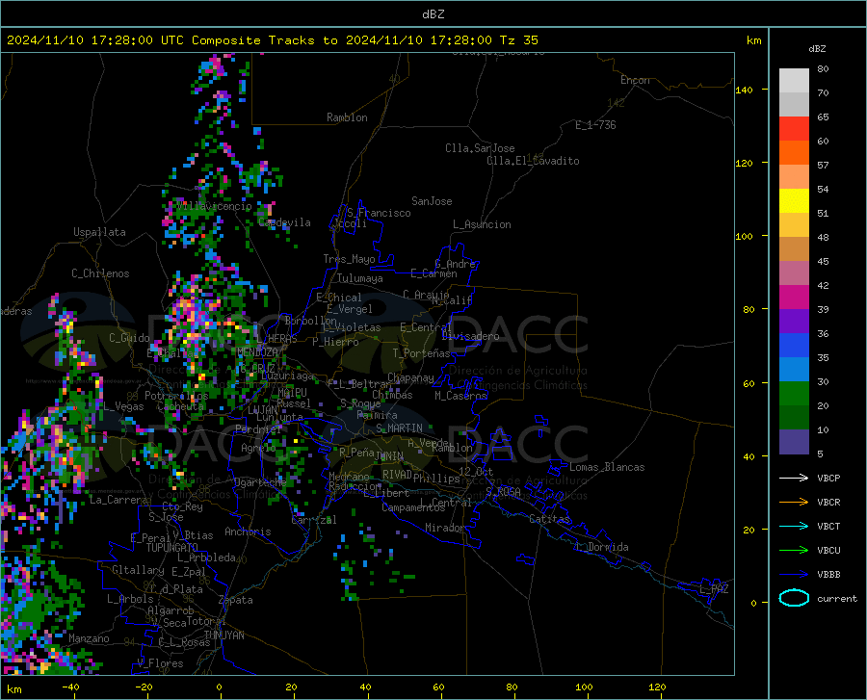Click the VBCU legend label

coord(828,551)
